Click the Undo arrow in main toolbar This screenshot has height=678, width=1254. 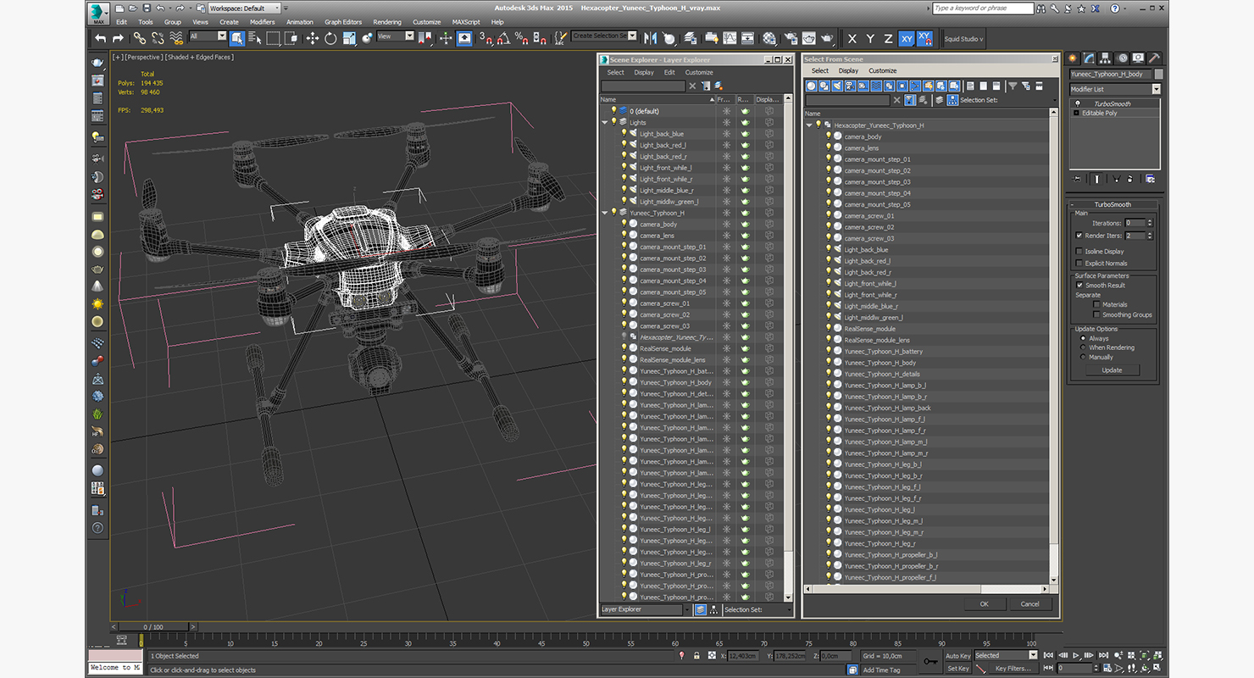tap(101, 38)
